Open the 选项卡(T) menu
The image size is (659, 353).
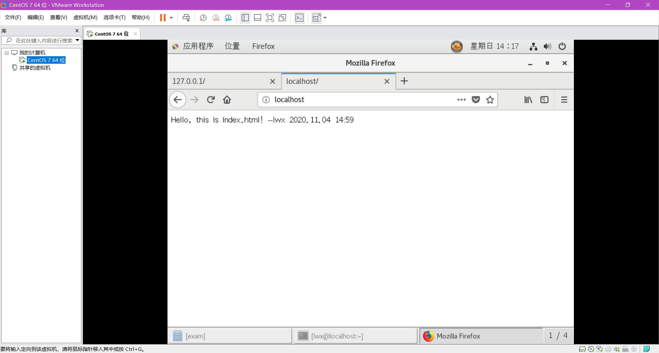(x=114, y=17)
